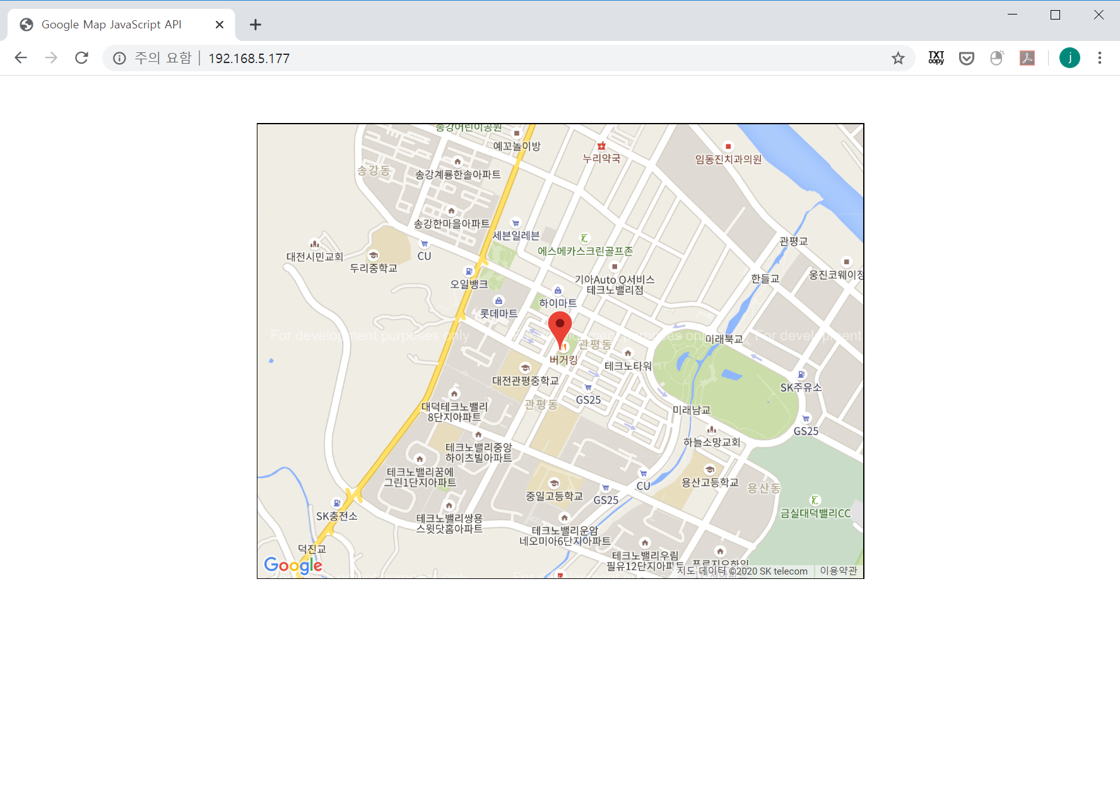
Task: Click the 테크노밸리중앙 하이츠빌아파트 label
Action: 478,452
